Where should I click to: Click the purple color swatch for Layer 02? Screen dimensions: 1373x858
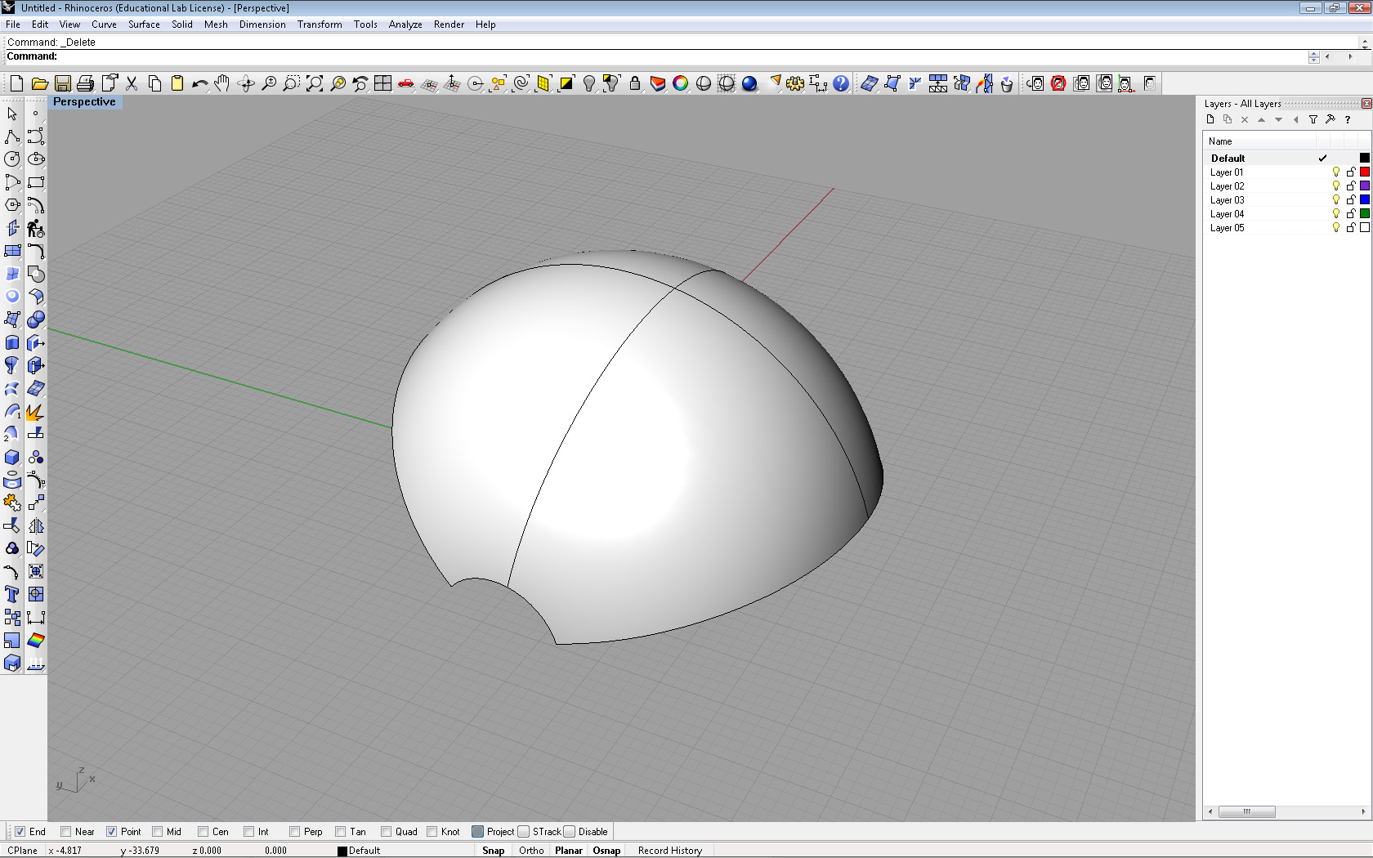point(1365,186)
